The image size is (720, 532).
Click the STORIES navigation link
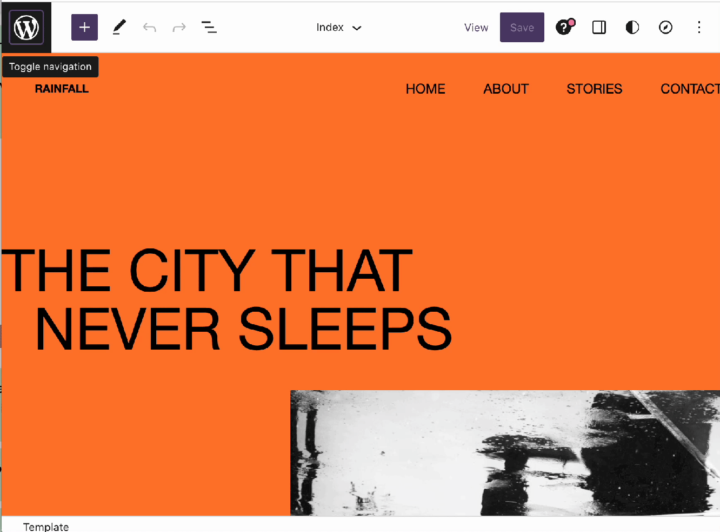[x=594, y=89]
